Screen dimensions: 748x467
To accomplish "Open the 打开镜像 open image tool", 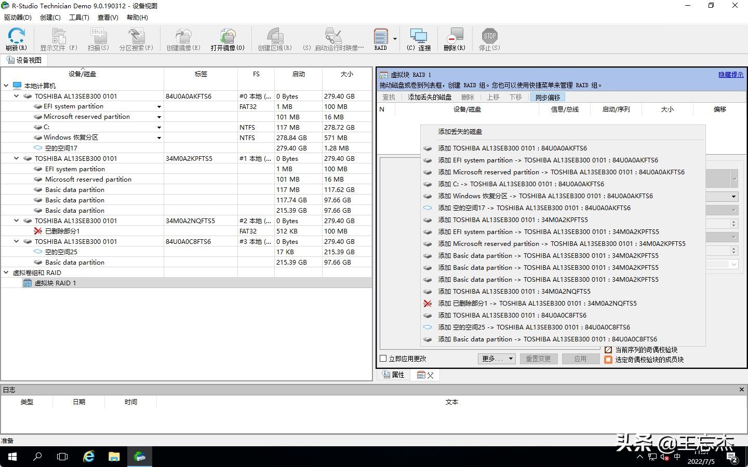I will [x=228, y=39].
